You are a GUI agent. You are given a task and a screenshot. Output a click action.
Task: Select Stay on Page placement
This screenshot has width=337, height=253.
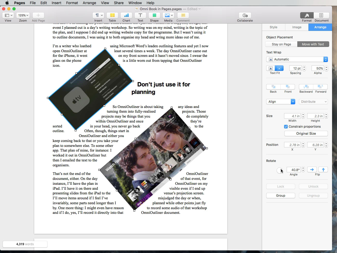point(281,44)
